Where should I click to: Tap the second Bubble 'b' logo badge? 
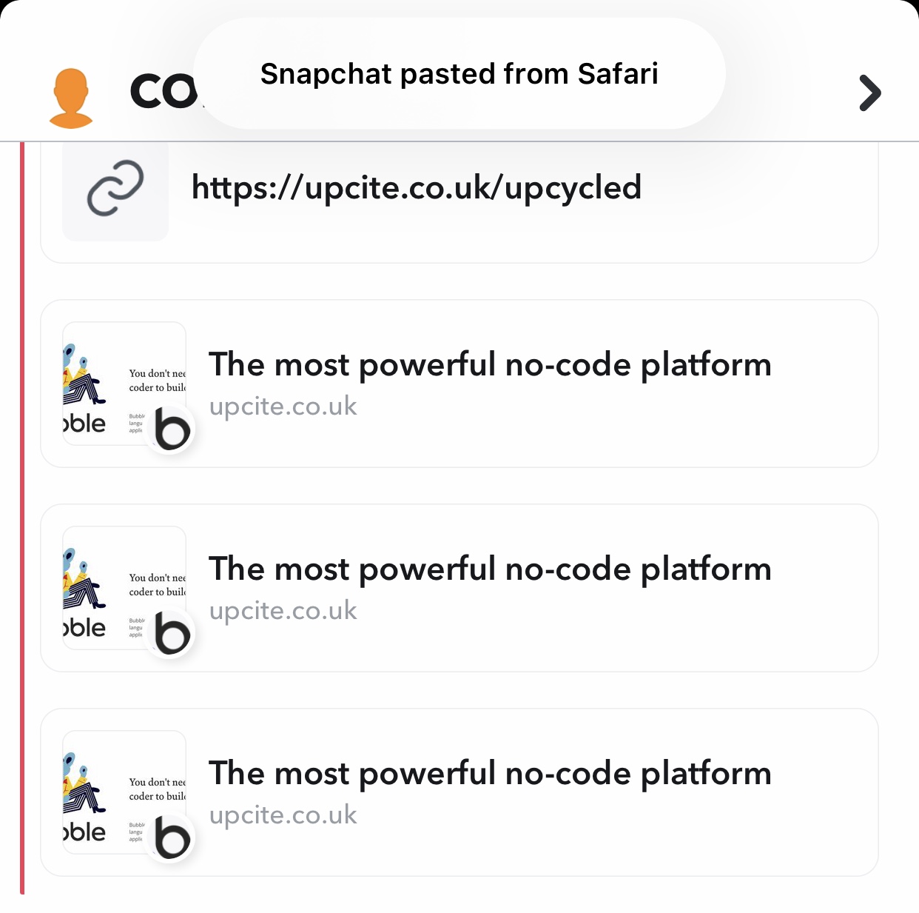(172, 634)
